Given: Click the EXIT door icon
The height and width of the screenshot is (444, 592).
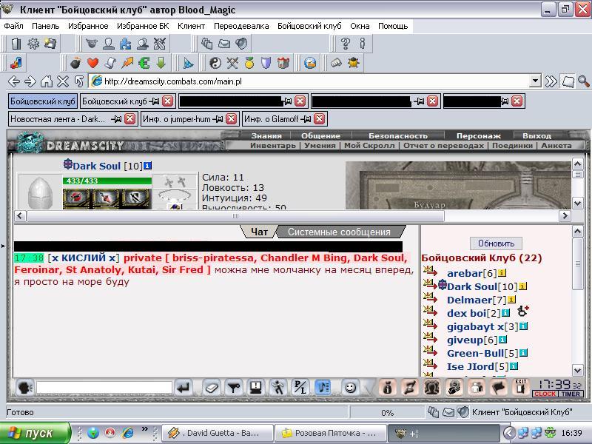Looking at the screenshot, I should tap(521, 387).
